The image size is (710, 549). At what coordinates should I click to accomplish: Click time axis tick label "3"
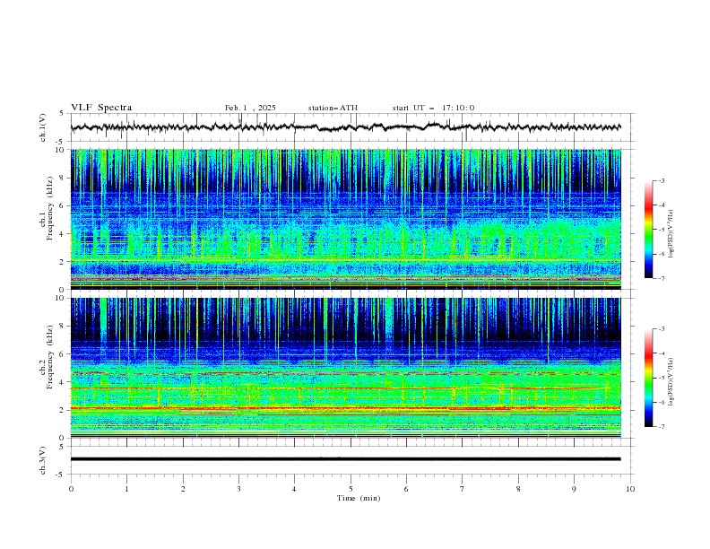pos(238,489)
